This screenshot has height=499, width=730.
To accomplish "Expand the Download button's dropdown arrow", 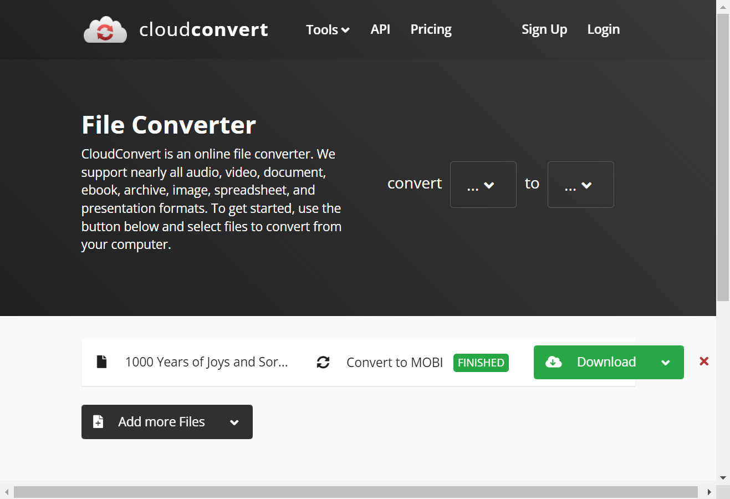I will tap(666, 363).
